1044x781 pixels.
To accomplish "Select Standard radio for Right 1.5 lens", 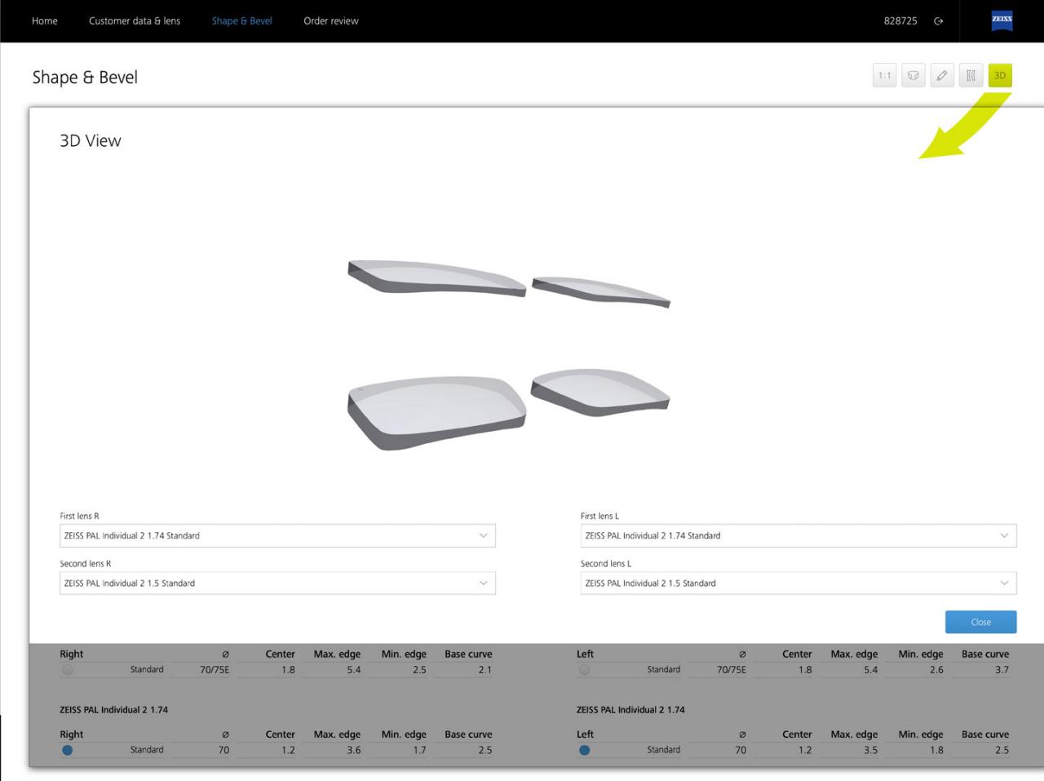I will (x=69, y=669).
